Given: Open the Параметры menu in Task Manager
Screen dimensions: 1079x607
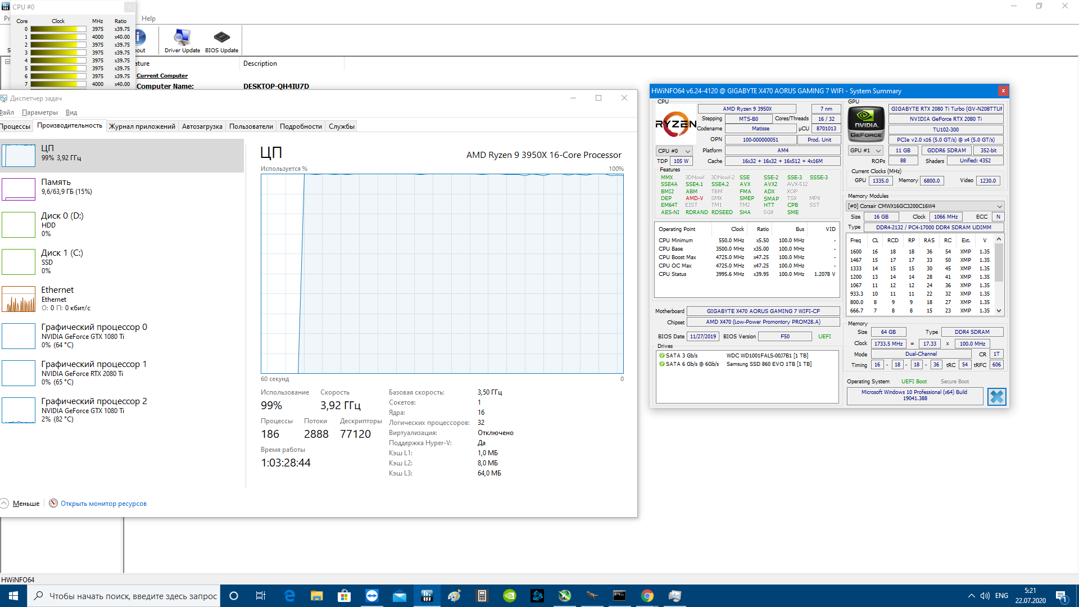Looking at the screenshot, I should [39, 112].
